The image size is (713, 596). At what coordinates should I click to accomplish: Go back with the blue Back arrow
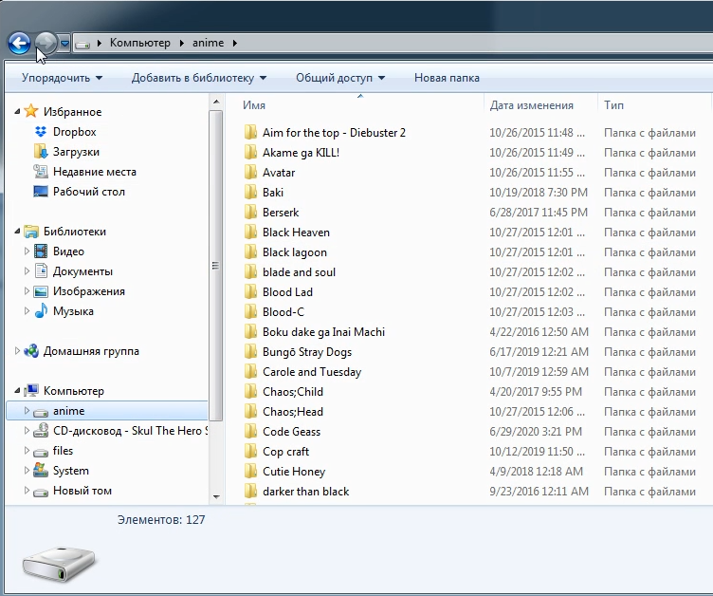click(x=19, y=44)
